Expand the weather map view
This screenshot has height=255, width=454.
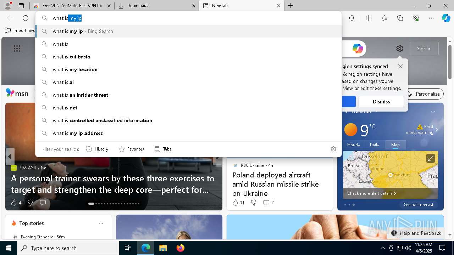click(x=431, y=158)
